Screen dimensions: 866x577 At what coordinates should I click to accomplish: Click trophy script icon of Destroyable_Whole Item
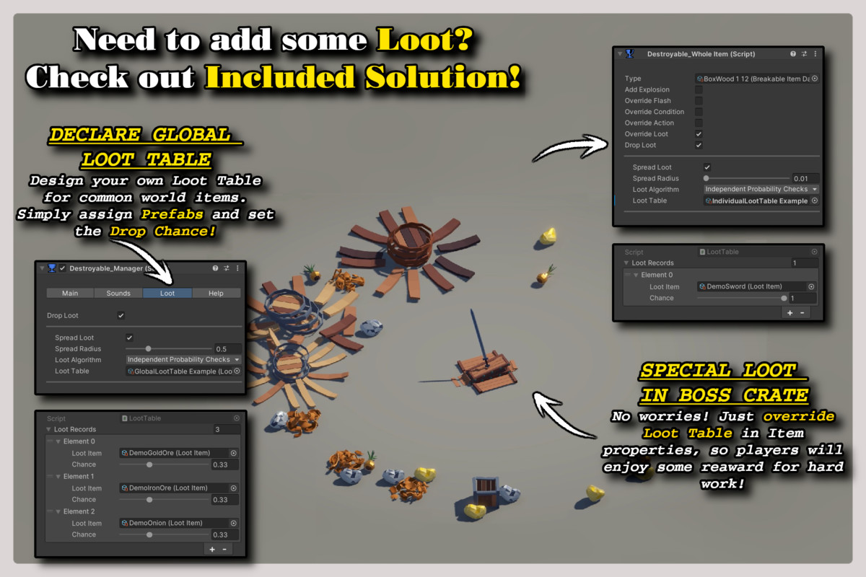629,54
